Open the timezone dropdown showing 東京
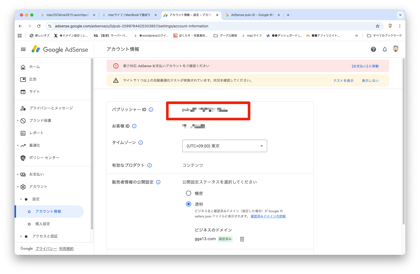 [224, 146]
